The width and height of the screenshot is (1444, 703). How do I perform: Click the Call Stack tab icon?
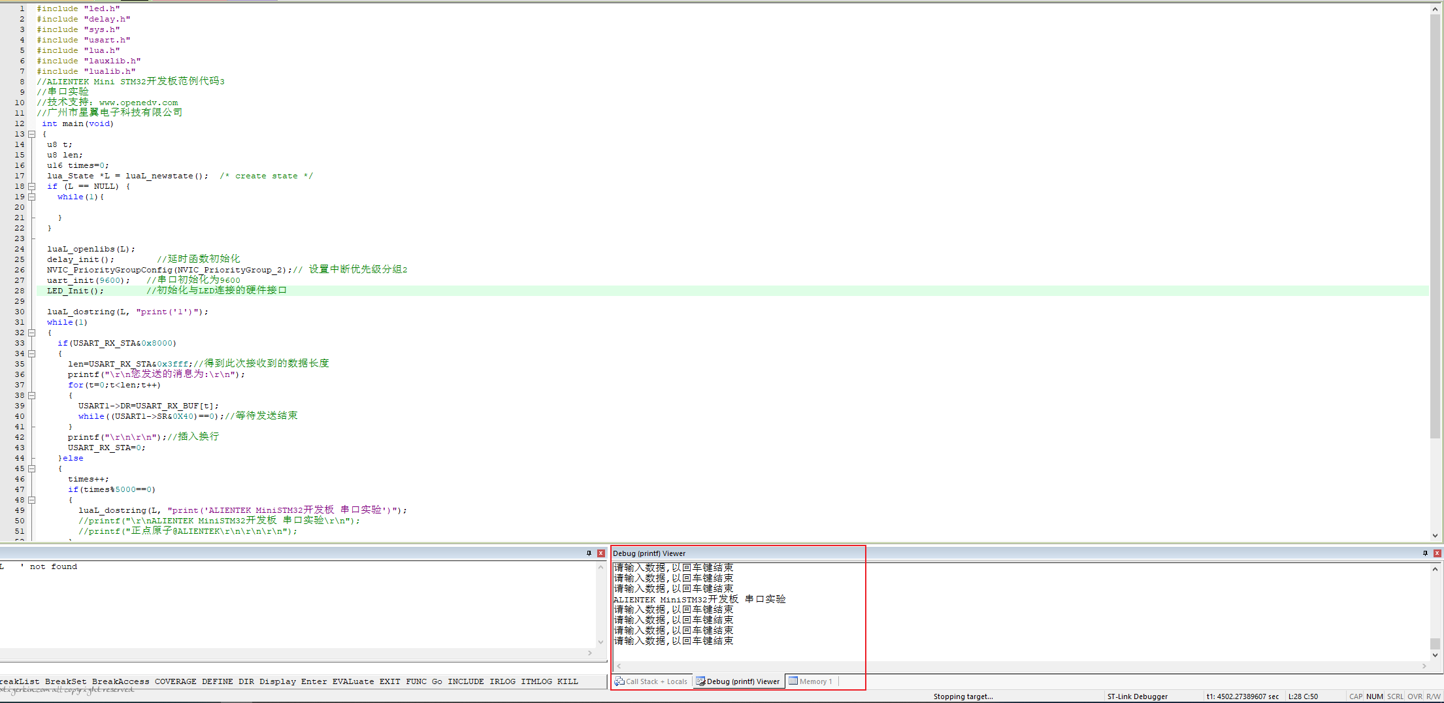[x=619, y=681]
